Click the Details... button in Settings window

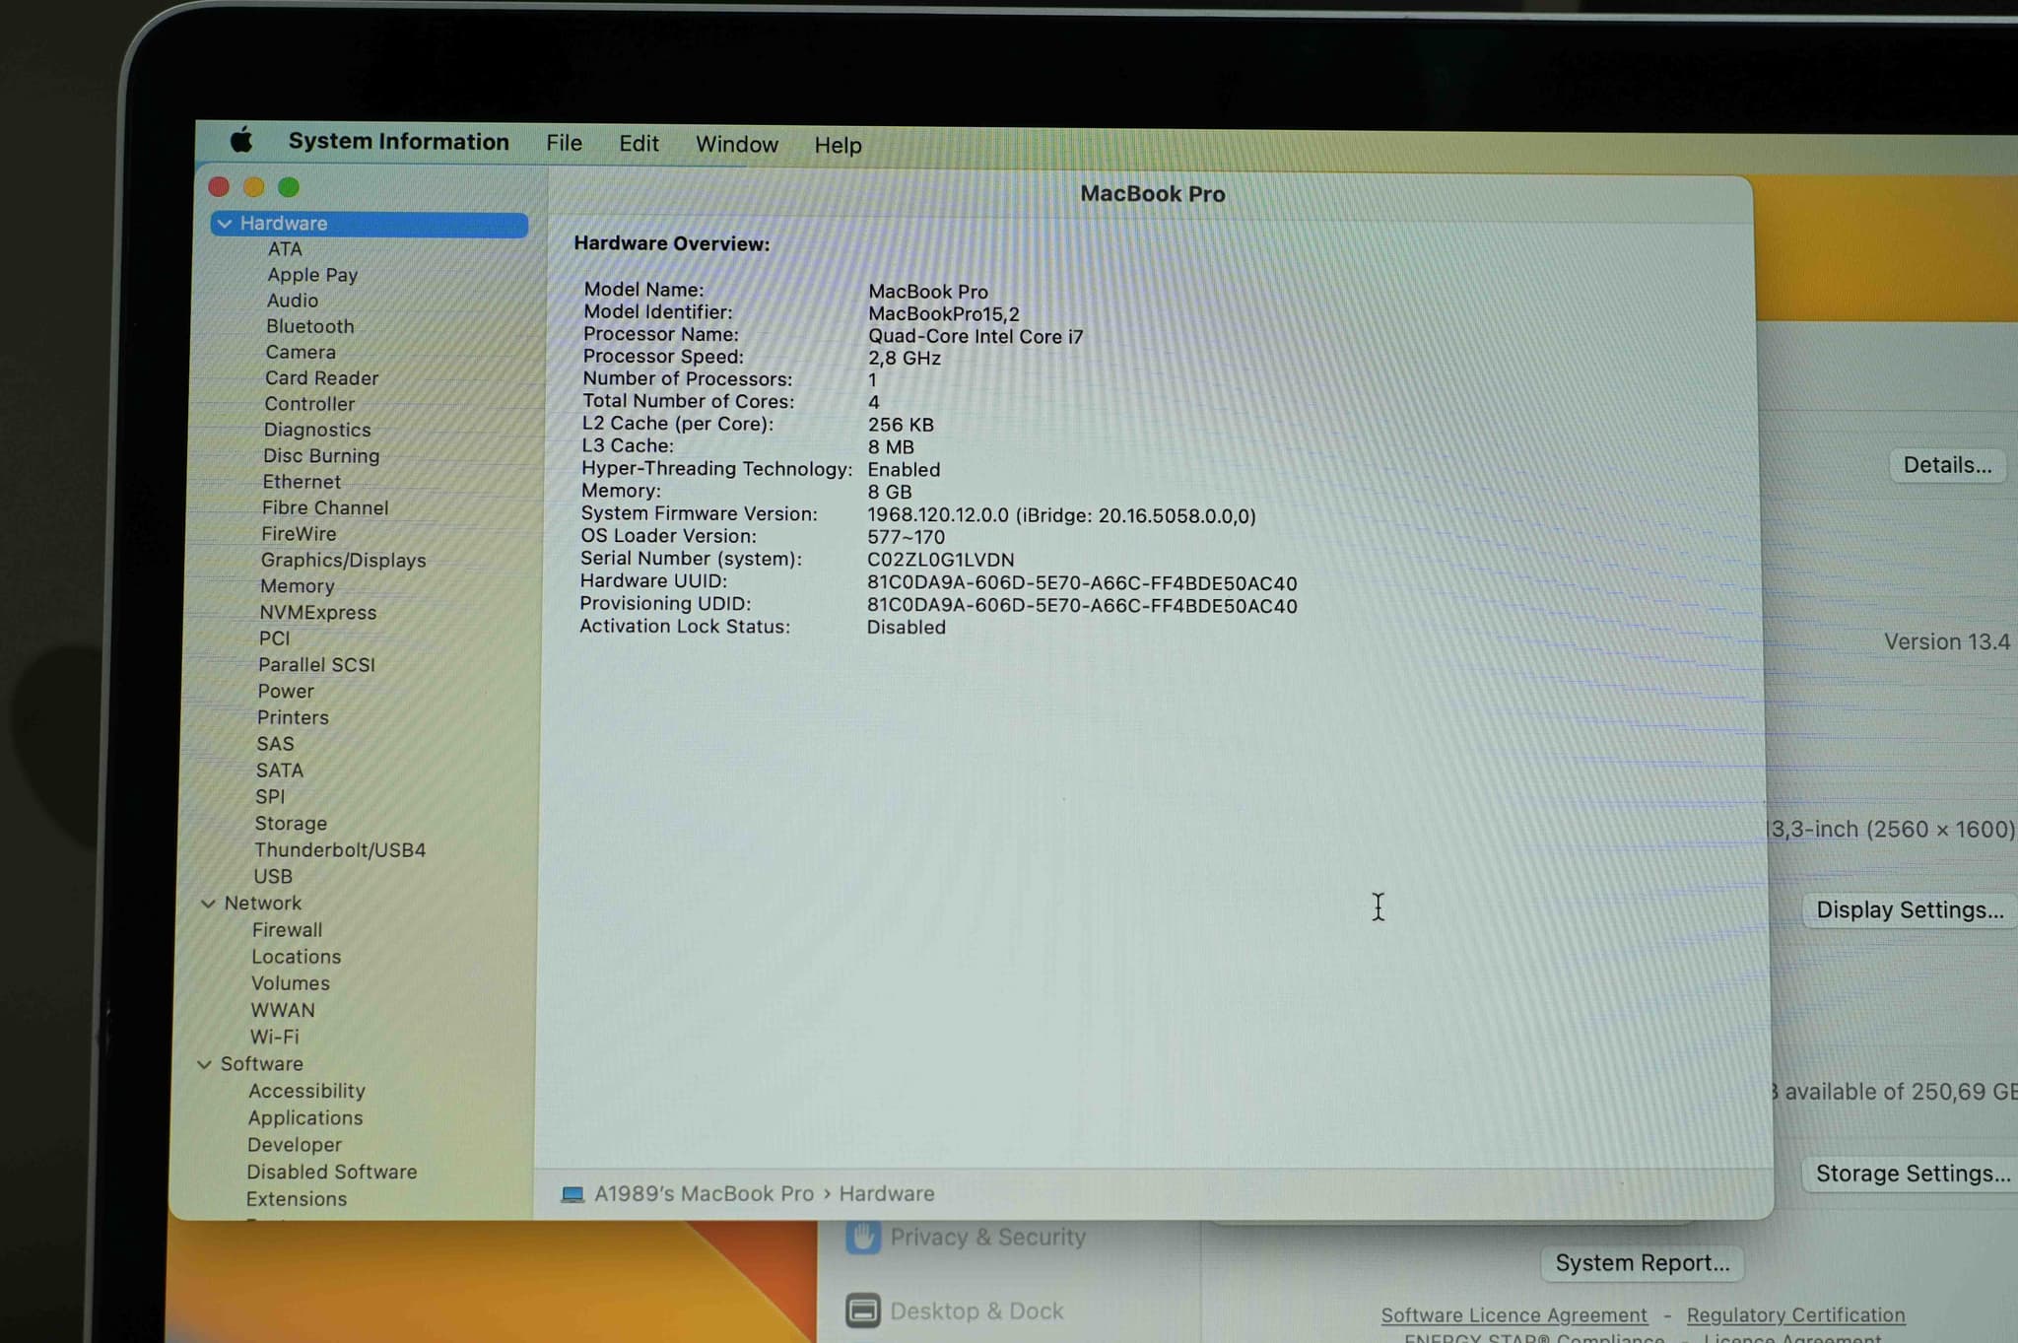pos(1947,465)
